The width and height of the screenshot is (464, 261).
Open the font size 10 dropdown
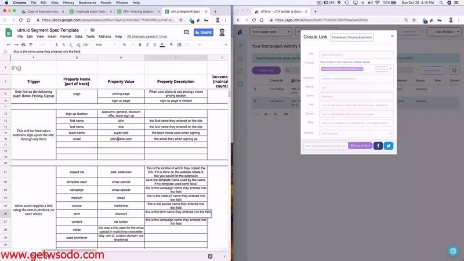click(x=128, y=45)
